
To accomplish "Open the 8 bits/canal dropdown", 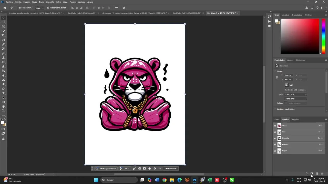I will pyautogui.click(x=296, y=99).
